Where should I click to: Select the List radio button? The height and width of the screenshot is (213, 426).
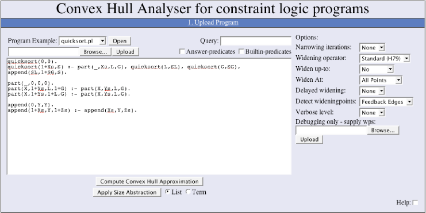pyautogui.click(x=168, y=192)
